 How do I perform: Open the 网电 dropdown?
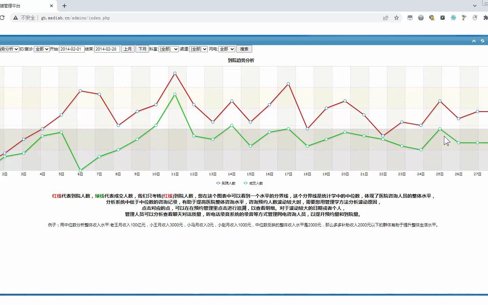[x=226, y=49]
